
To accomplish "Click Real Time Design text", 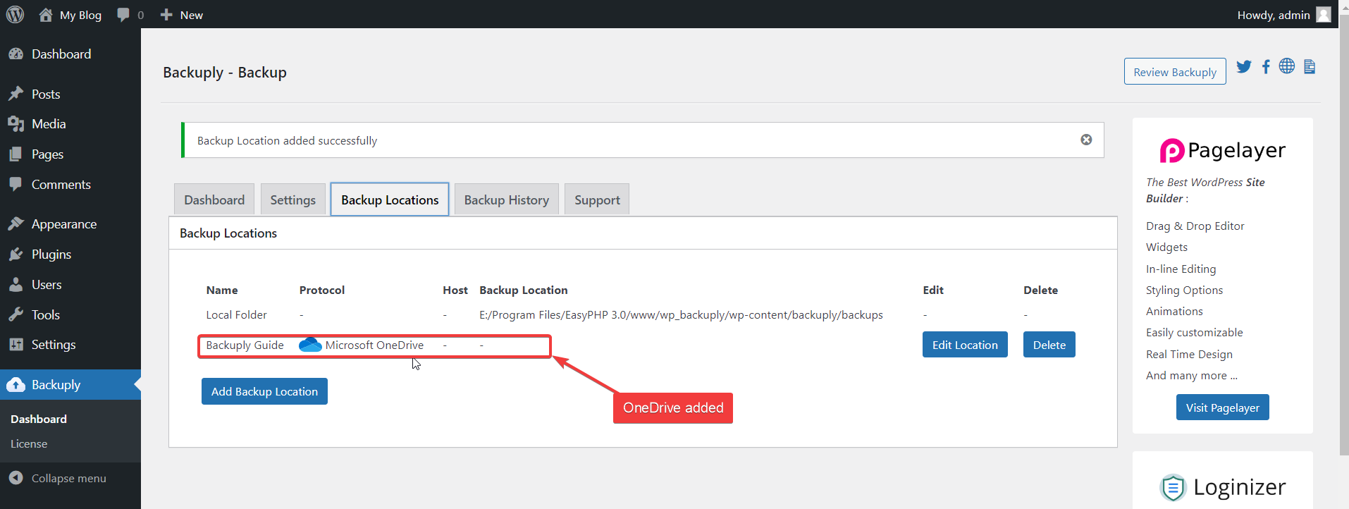I will 1189,354.
